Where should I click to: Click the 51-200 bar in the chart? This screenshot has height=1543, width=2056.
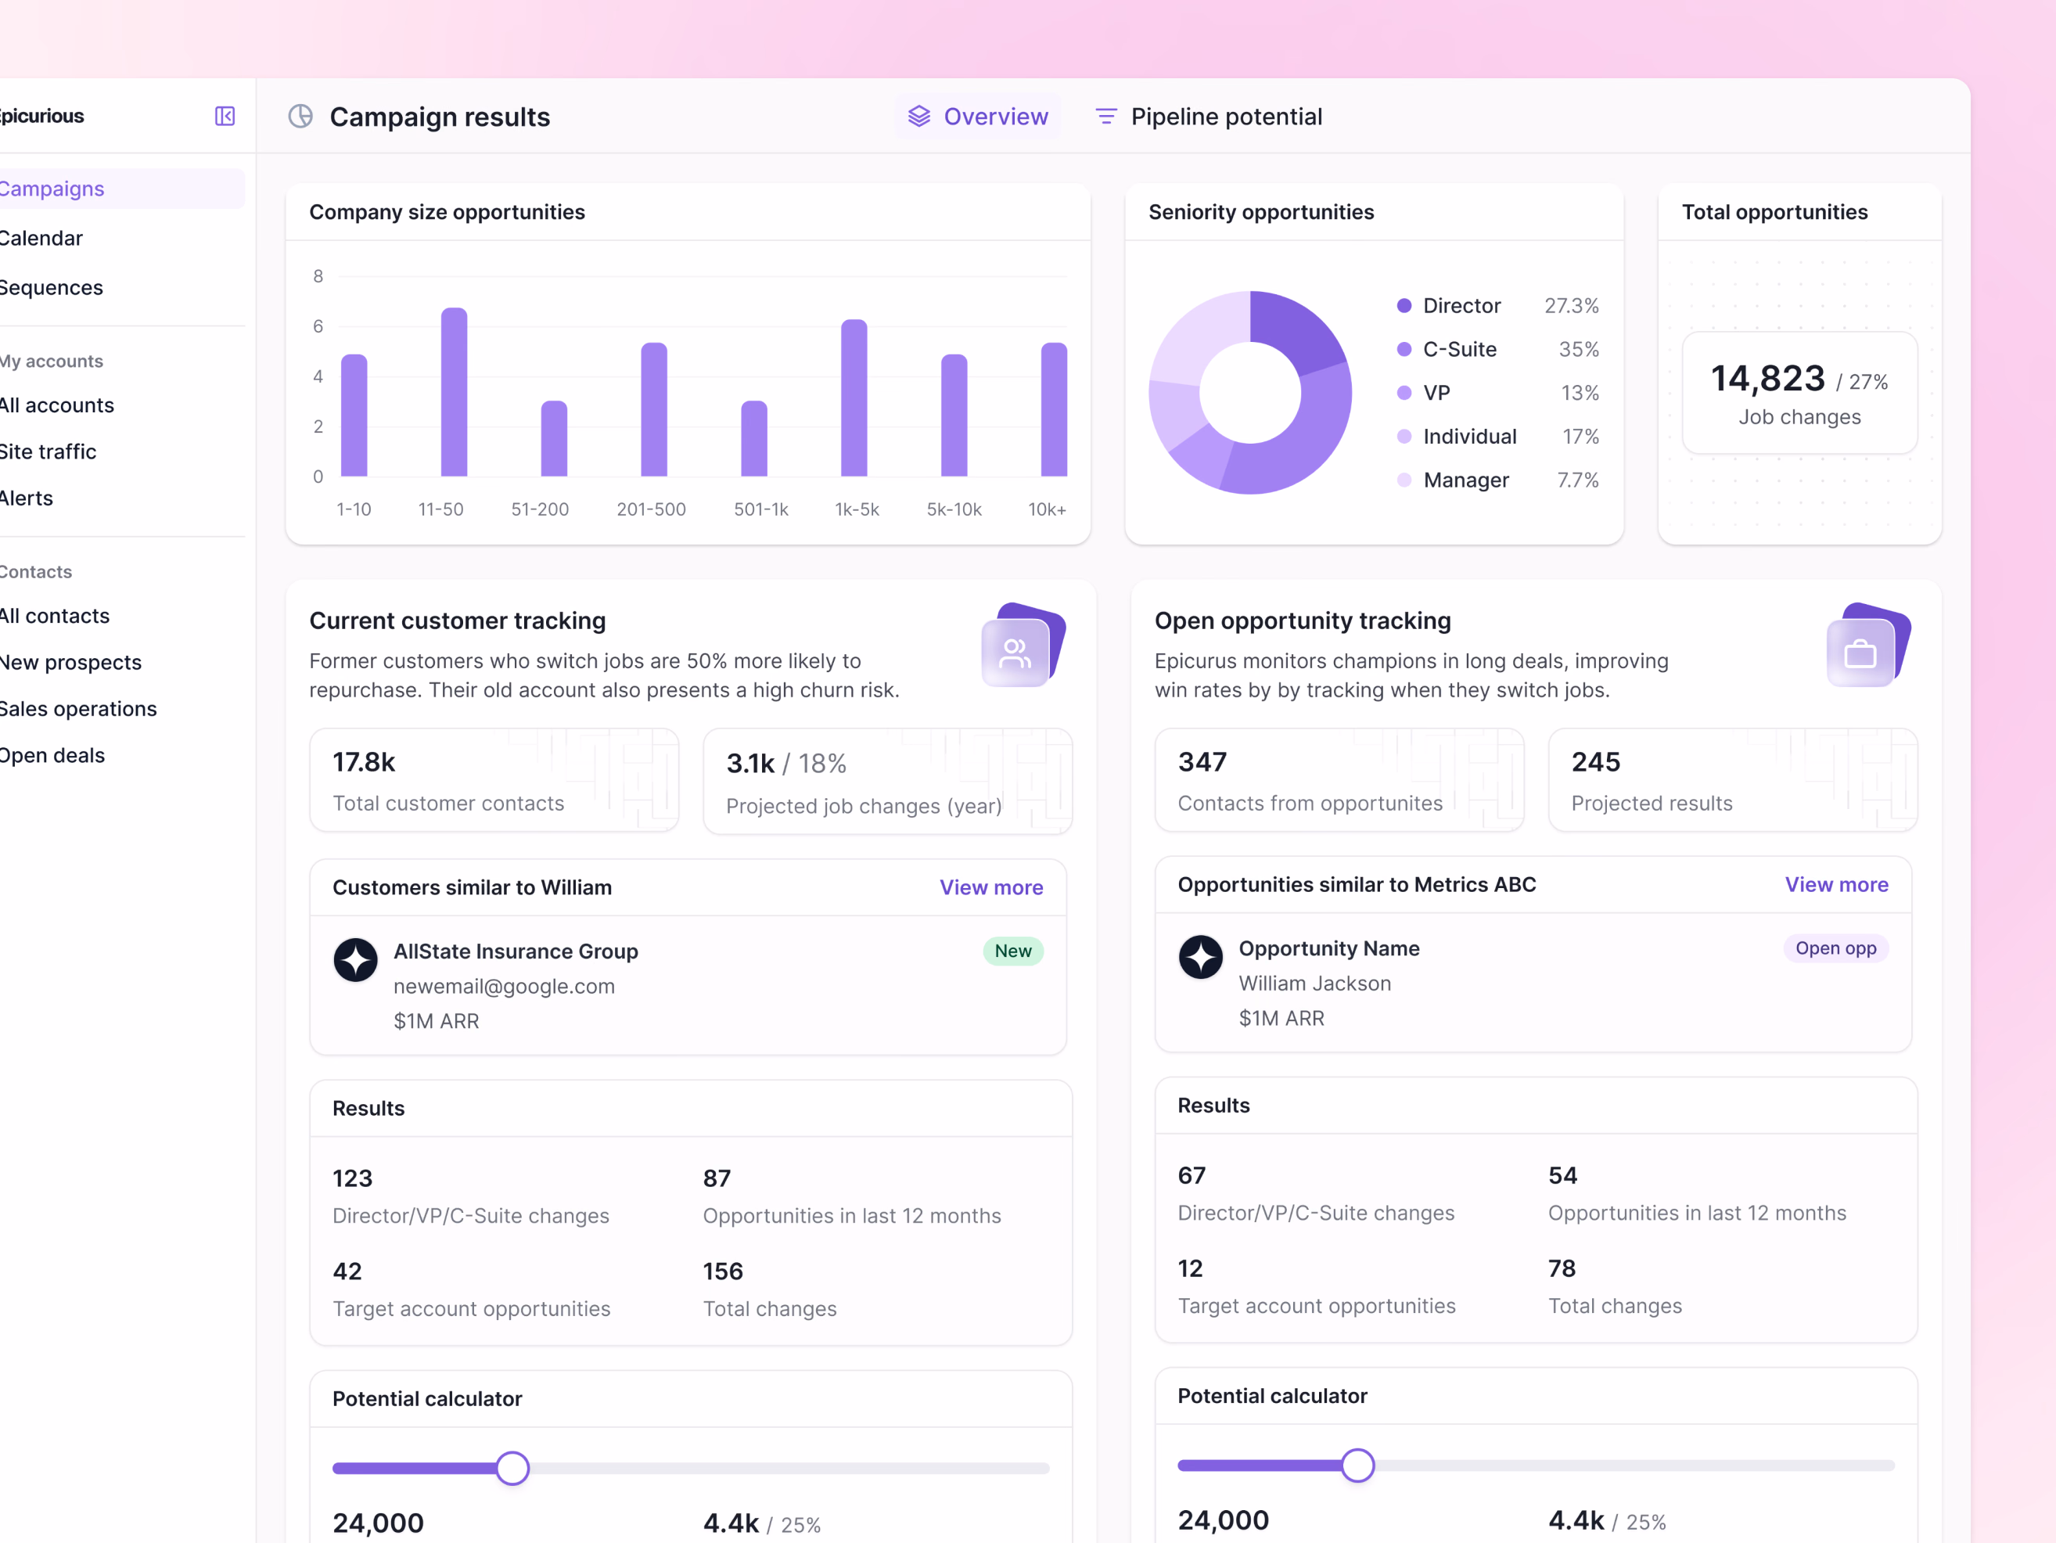[x=554, y=439]
